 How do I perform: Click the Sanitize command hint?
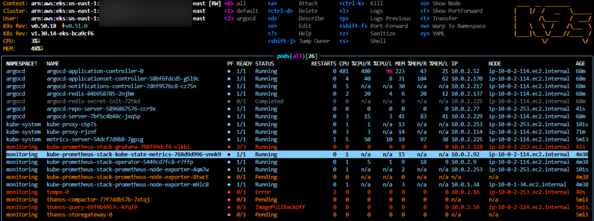[x=368, y=33]
